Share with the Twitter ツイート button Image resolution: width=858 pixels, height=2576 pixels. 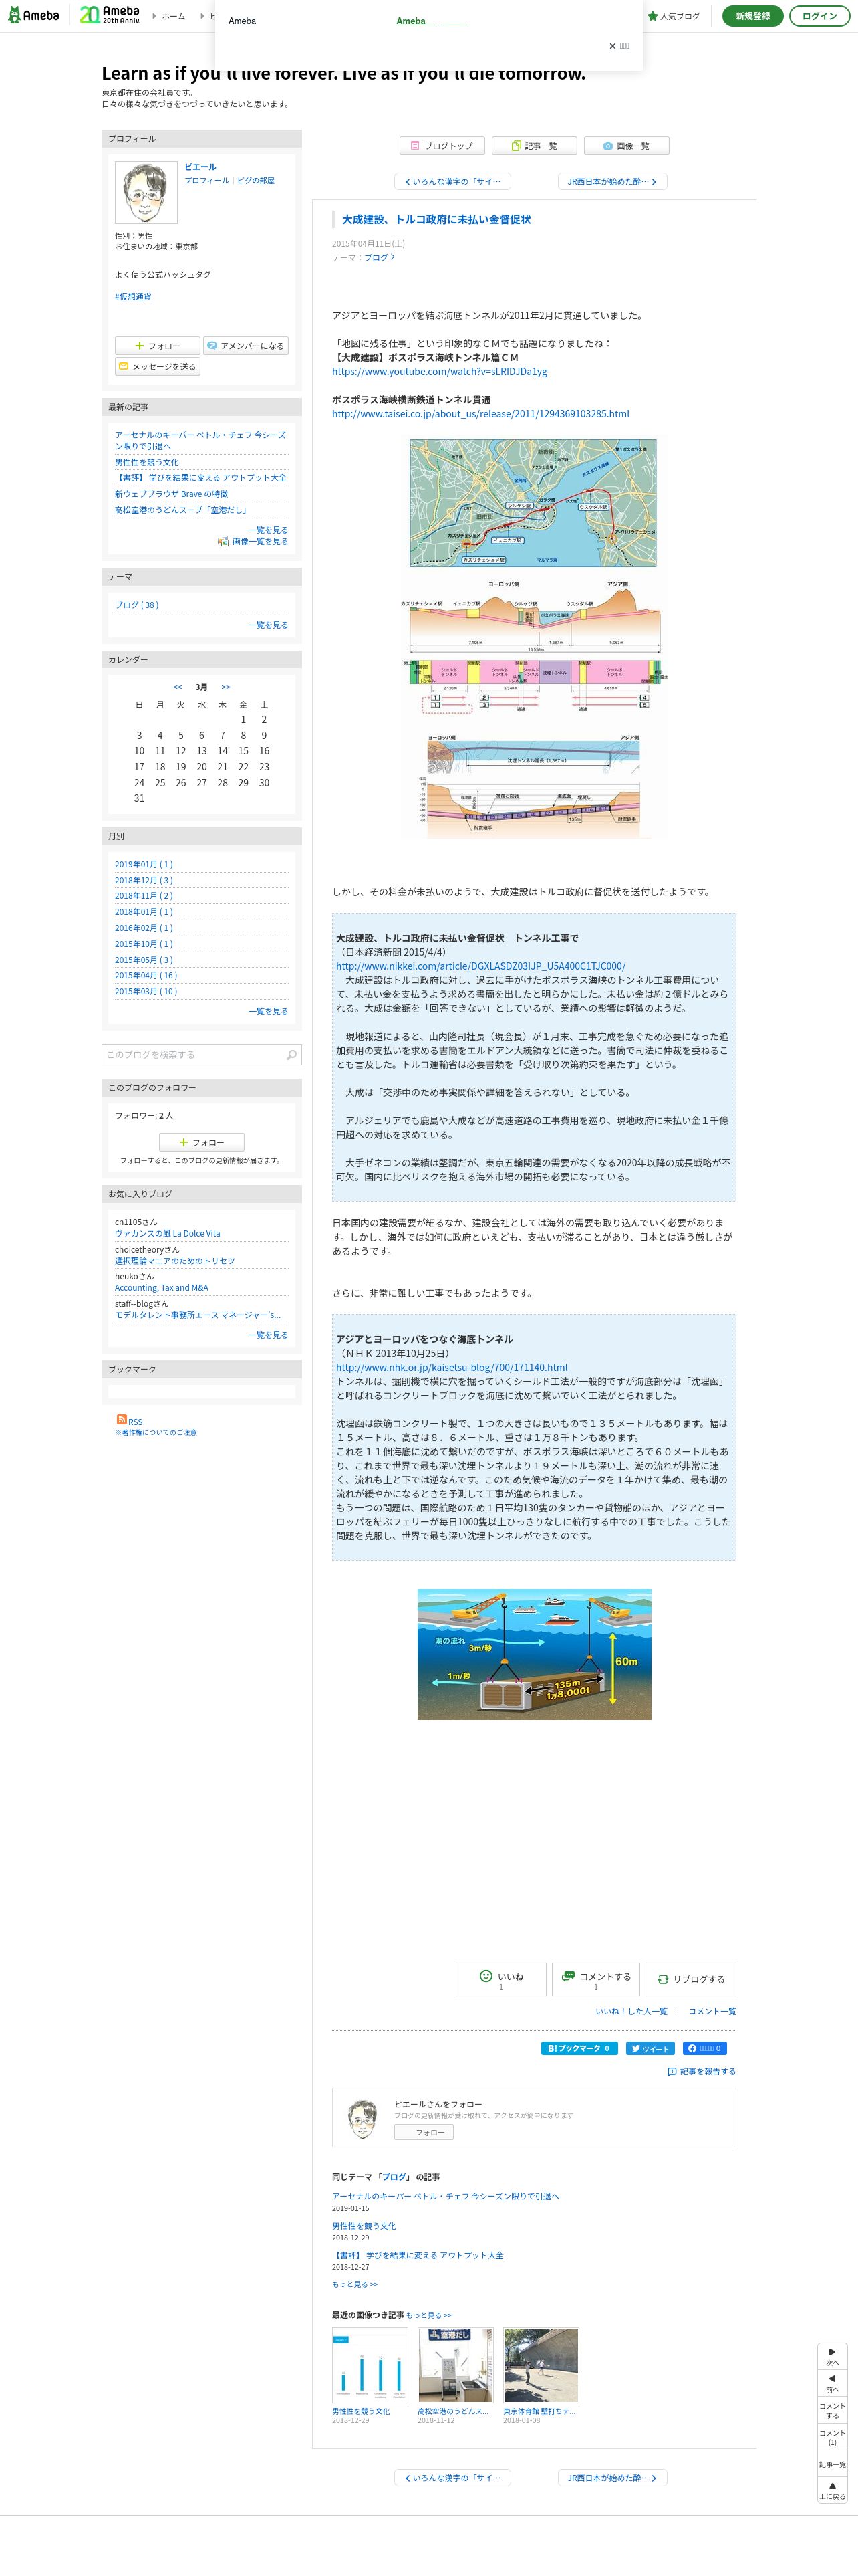650,2049
